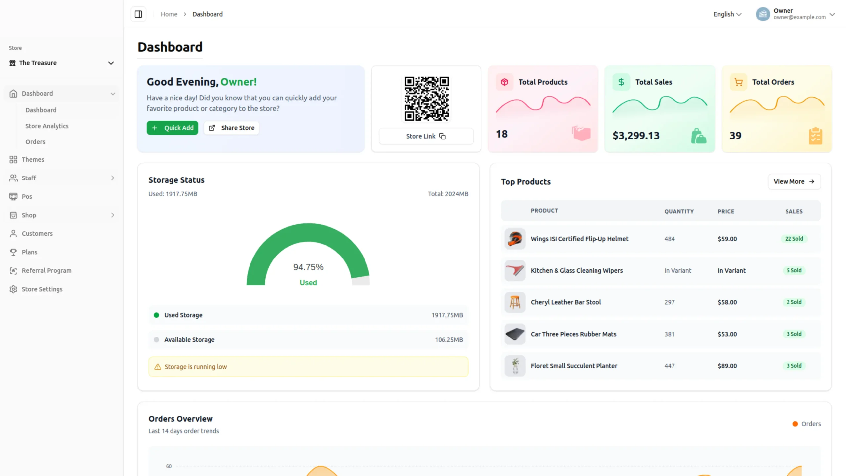This screenshot has height=476, width=846.
Task: Open Store Analytics in sidebar
Action: point(47,126)
